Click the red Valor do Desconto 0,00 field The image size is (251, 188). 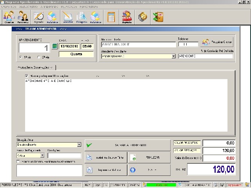tap(219, 158)
